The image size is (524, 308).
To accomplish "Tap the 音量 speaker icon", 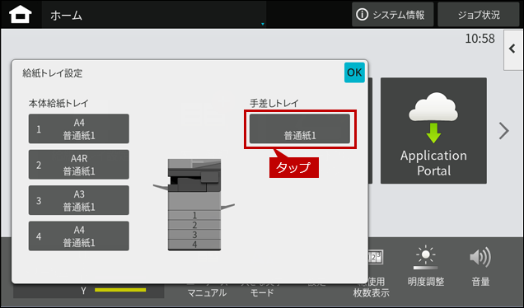I will pos(480,258).
